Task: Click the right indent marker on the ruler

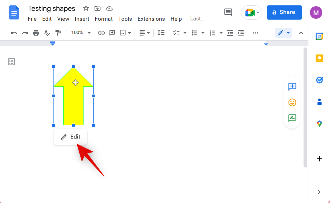Action: coord(266,44)
